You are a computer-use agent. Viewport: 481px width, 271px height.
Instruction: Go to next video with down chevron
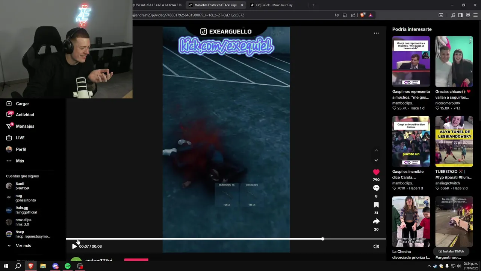coord(376,160)
